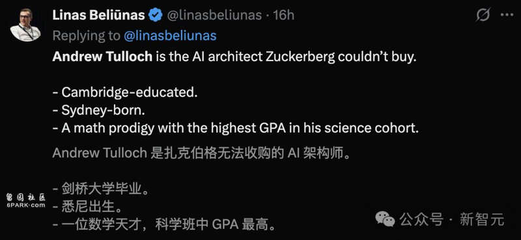The image size is (521, 240).
Task: Click the 6PARK.com watermark logo
Action: point(25,201)
